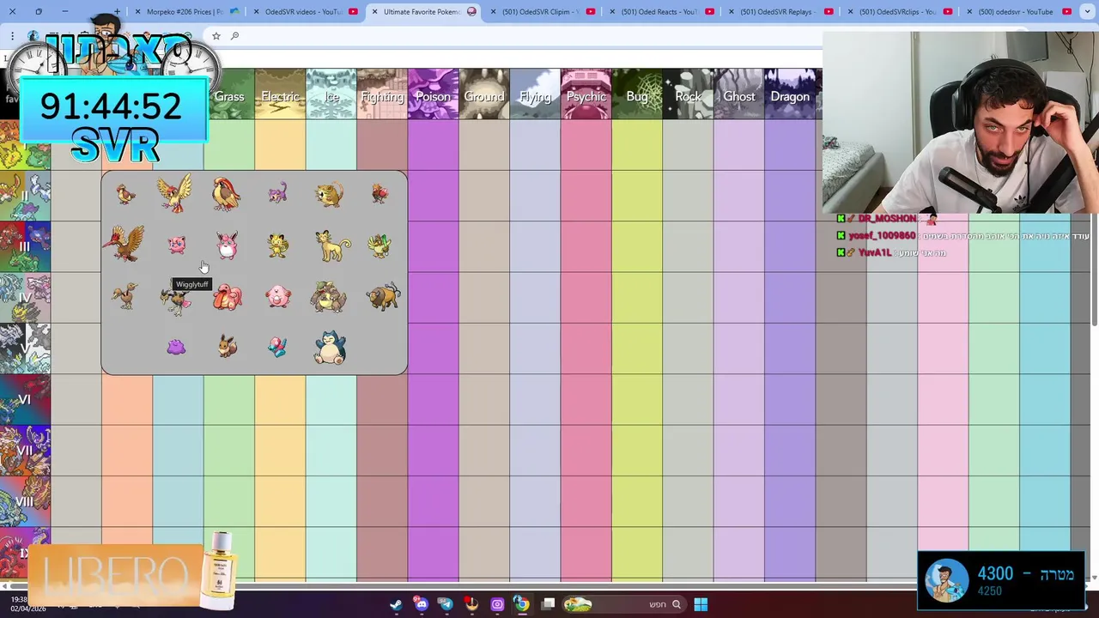Pick the Pidgey sprite in the Normal popup
The height and width of the screenshot is (618, 1099).
point(126,195)
